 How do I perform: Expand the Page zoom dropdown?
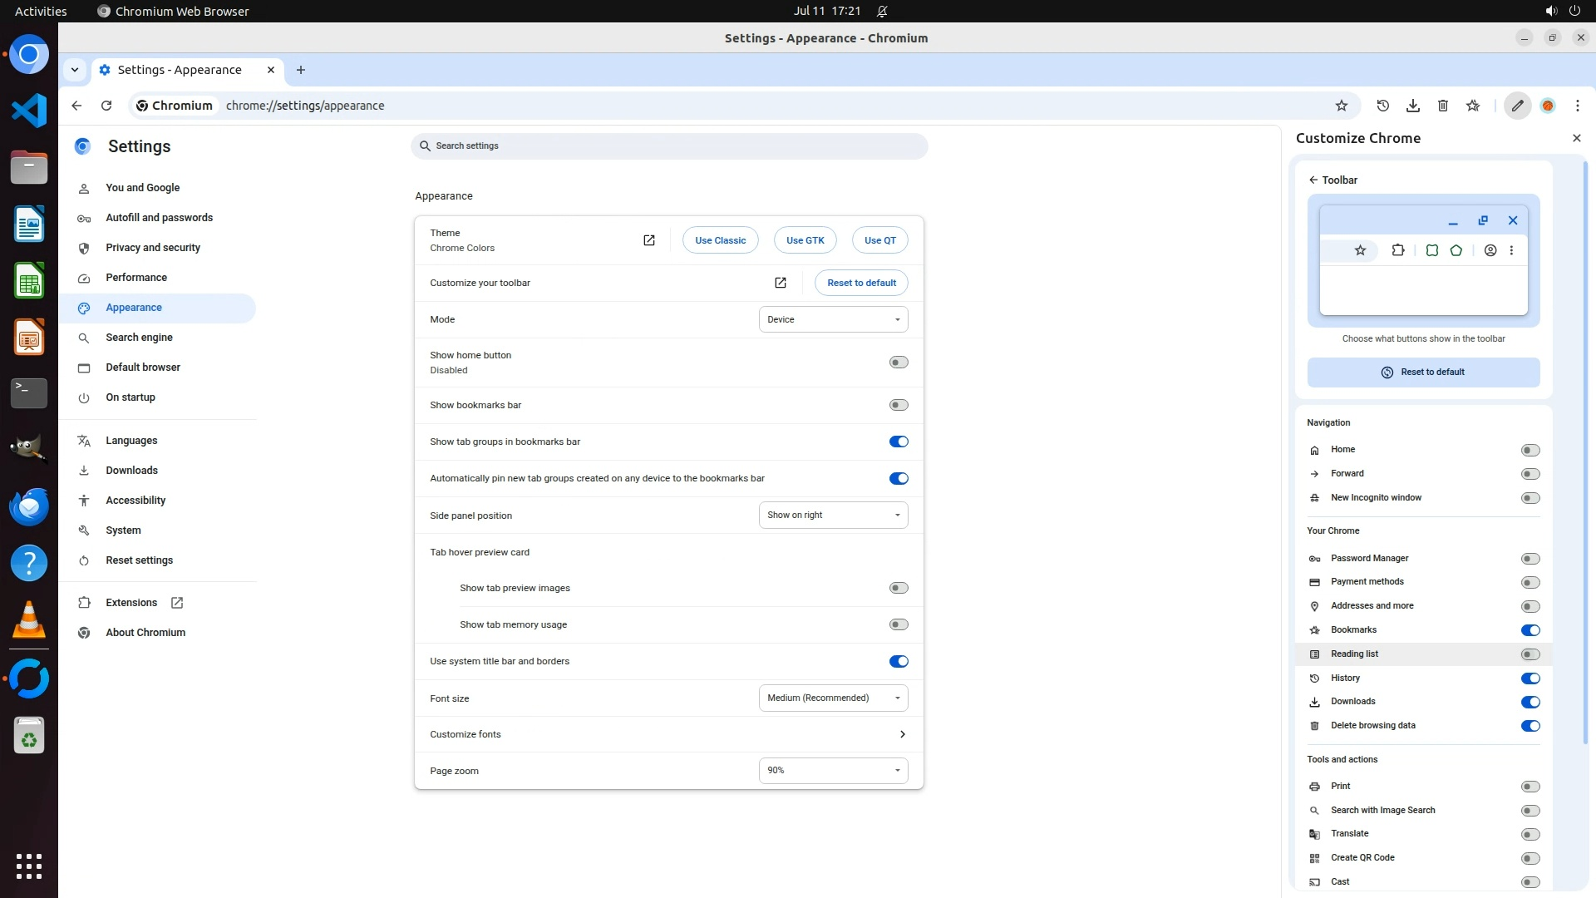(833, 771)
